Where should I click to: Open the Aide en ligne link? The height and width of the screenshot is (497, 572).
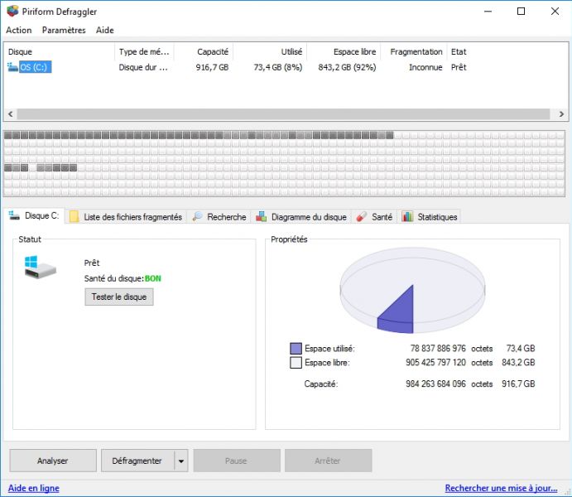pyautogui.click(x=34, y=488)
